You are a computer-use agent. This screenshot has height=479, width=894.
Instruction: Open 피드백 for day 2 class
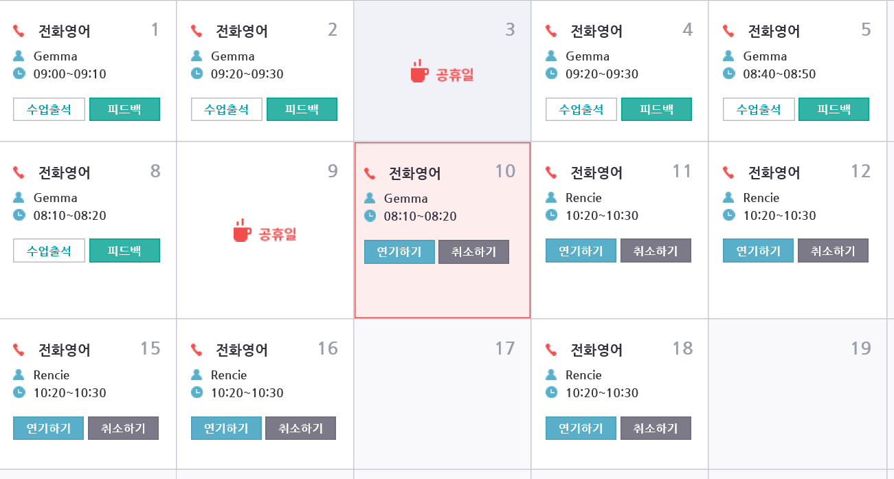pyautogui.click(x=302, y=109)
